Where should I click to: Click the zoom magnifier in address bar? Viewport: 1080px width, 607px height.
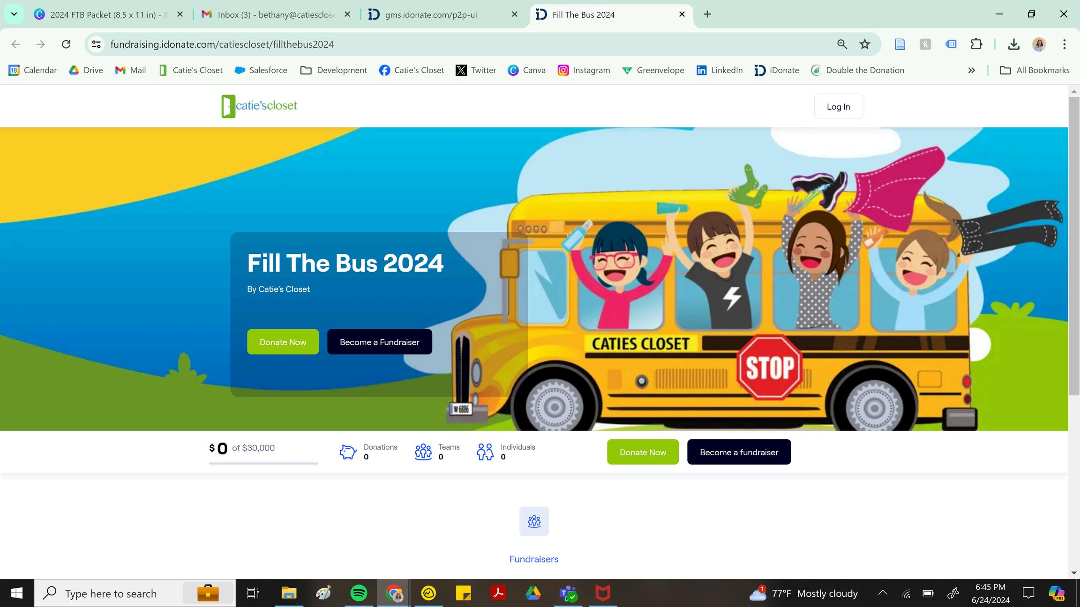pyautogui.click(x=842, y=44)
